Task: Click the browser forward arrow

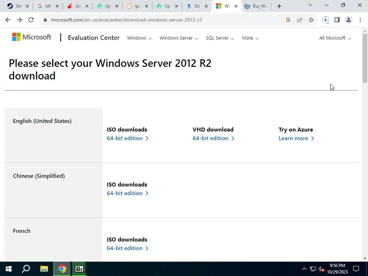Action: point(19,20)
